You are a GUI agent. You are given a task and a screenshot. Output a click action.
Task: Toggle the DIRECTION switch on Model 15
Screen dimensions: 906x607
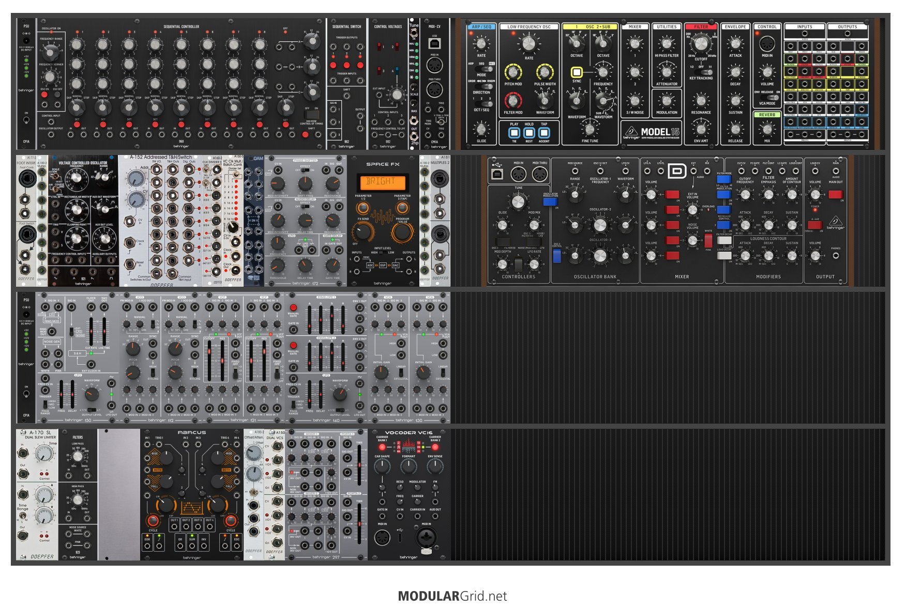tap(482, 87)
